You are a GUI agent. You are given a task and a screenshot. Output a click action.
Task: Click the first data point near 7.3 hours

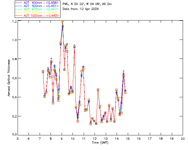click(x=43, y=71)
